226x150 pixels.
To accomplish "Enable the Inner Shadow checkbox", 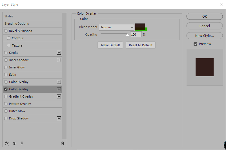I will click(6, 60).
